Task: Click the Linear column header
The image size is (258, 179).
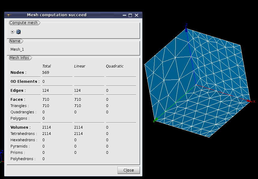Action: 80,66
